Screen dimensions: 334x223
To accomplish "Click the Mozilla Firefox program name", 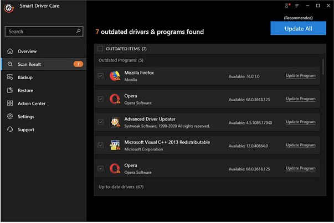I will (x=139, y=72).
